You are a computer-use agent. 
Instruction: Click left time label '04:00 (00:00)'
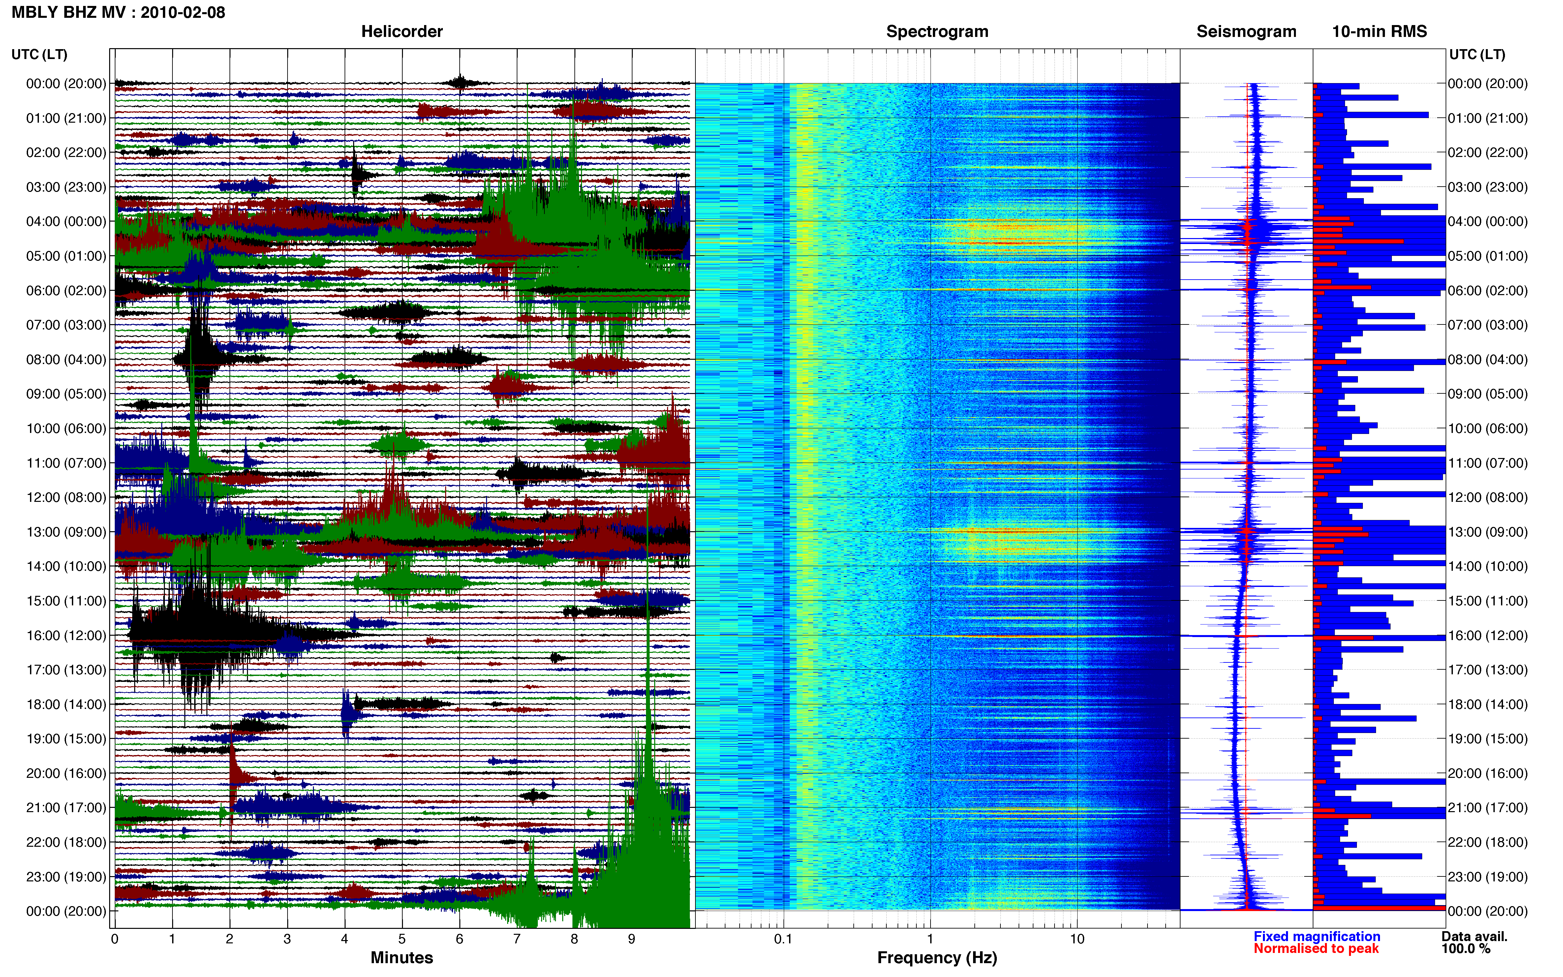66,222
